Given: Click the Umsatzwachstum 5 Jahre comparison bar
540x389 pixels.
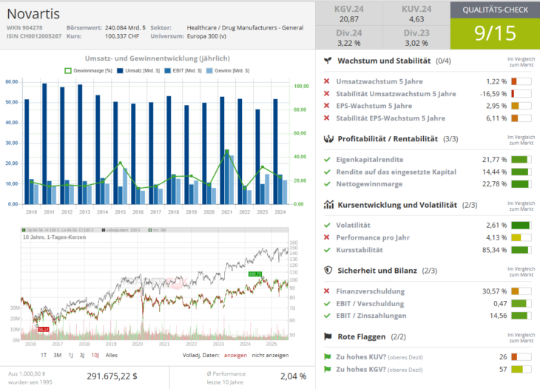Looking at the screenshot, I should pyautogui.click(x=522, y=81).
